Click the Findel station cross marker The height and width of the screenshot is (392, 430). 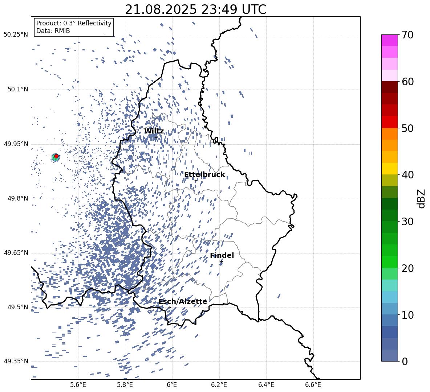pos(222,262)
